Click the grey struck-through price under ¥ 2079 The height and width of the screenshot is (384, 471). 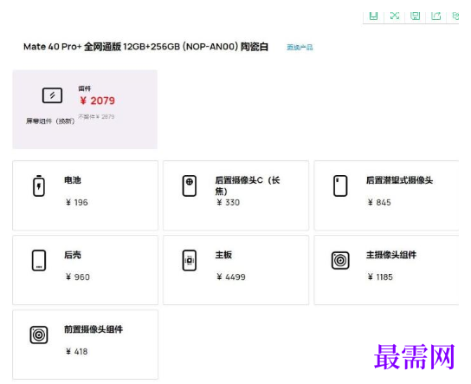96,117
